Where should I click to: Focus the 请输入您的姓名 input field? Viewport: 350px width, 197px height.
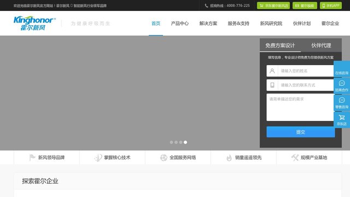306,71
